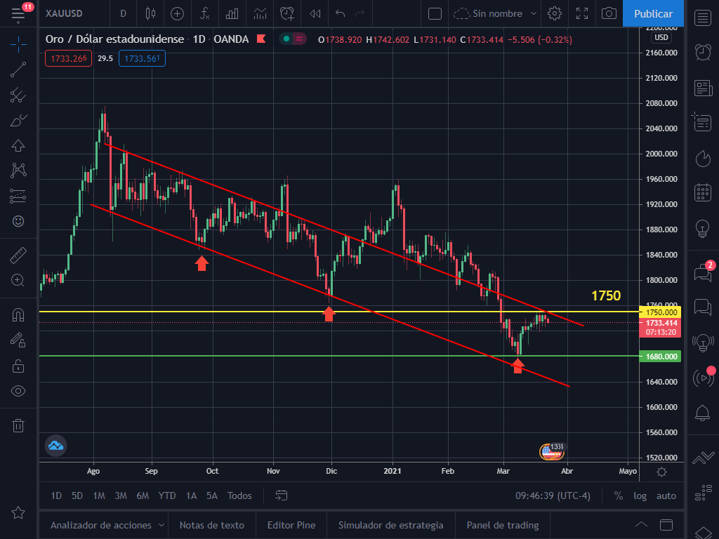Click the blue Publicar button
This screenshot has height=539, width=719.
[x=653, y=13]
